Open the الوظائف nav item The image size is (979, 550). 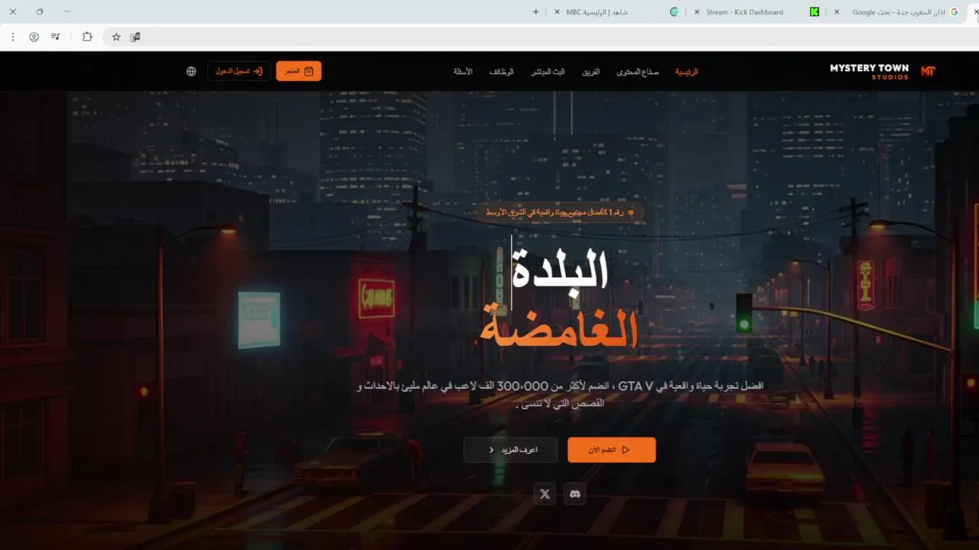pyautogui.click(x=501, y=71)
